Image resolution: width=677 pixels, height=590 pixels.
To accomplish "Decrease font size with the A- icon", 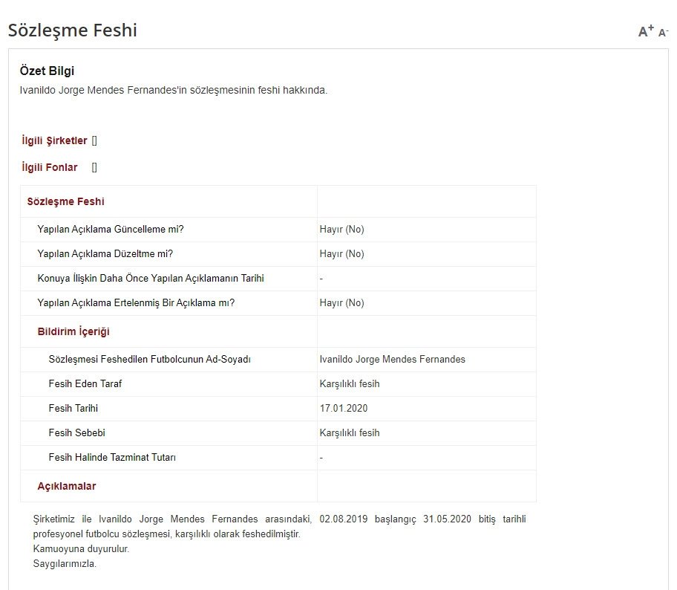I will click(x=664, y=33).
